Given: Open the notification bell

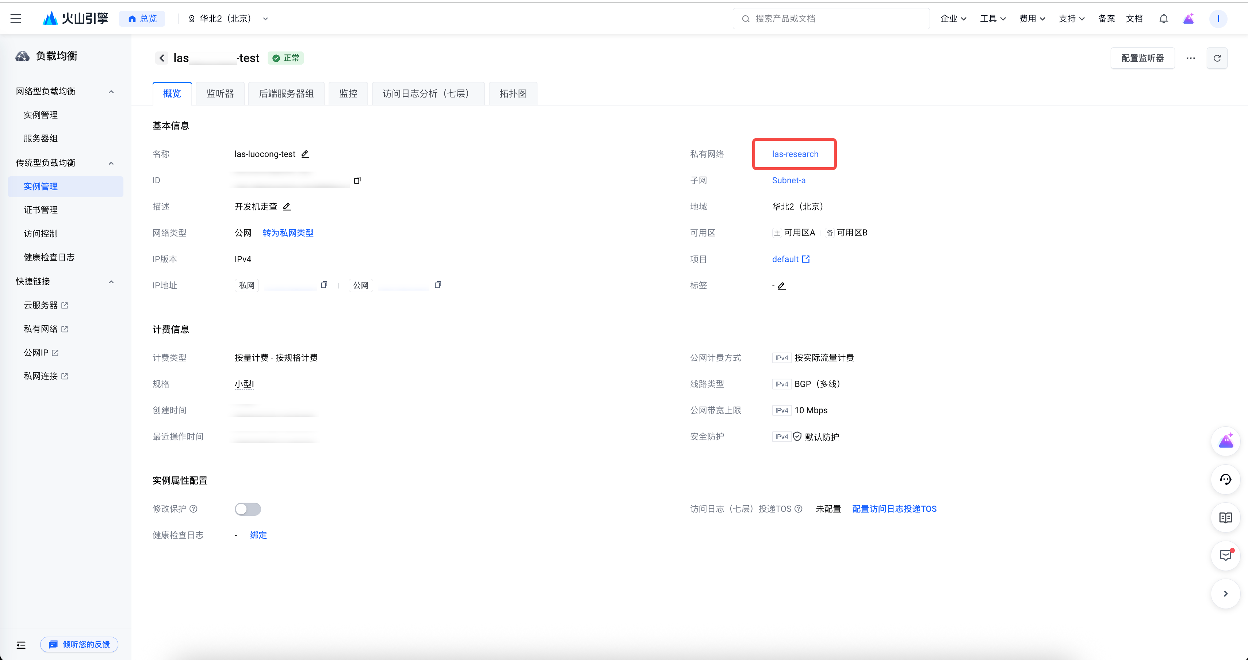Looking at the screenshot, I should [x=1163, y=18].
